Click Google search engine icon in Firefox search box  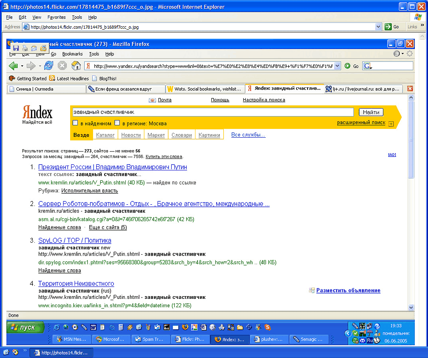[x=368, y=66]
